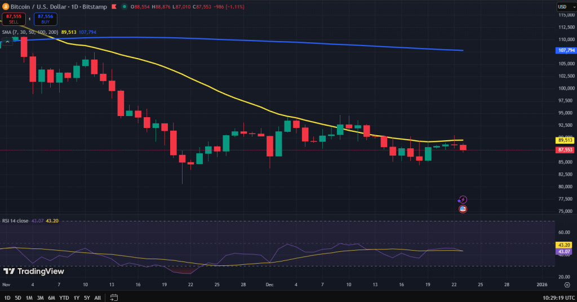Click the 100,000 price scale label
Viewport: 577px width, 302px height.
(x=567, y=88)
